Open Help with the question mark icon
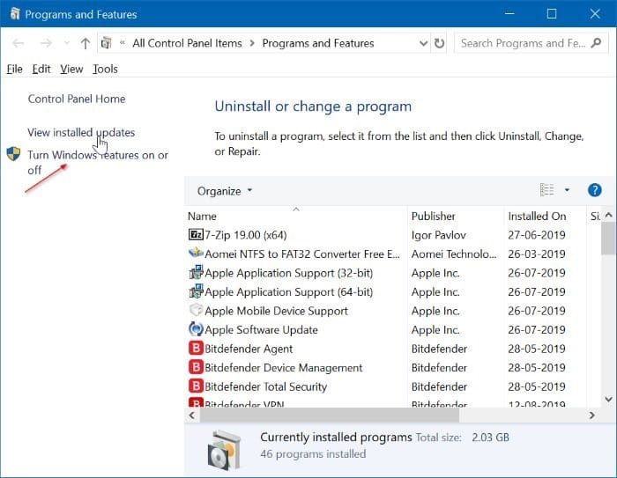This screenshot has height=478, width=617. point(595,190)
